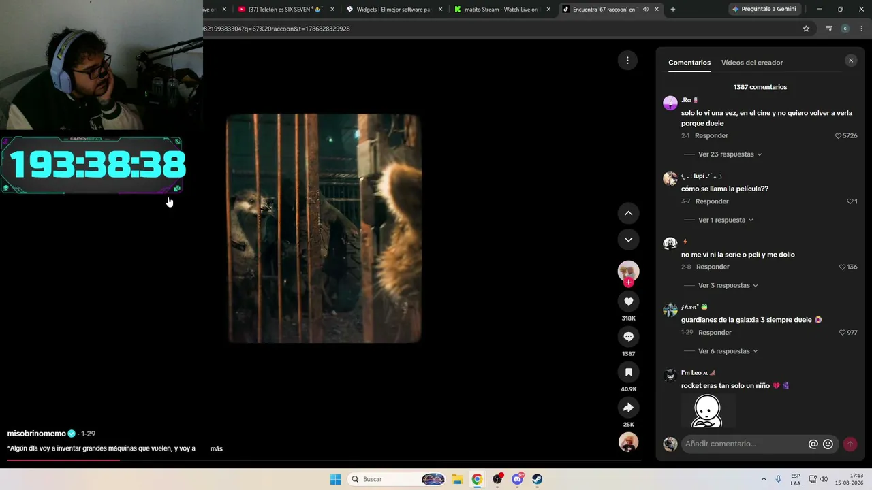The height and width of the screenshot is (490, 872).
Task: Open Steam from the taskbar
Action: coord(538,479)
